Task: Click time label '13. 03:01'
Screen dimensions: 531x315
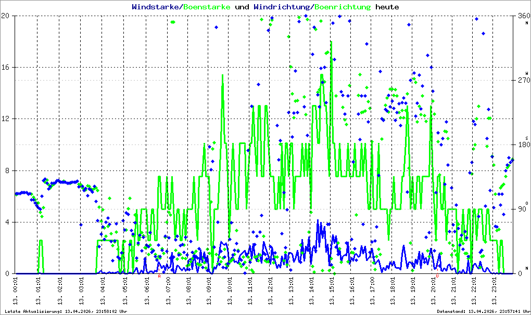Action: point(82,291)
